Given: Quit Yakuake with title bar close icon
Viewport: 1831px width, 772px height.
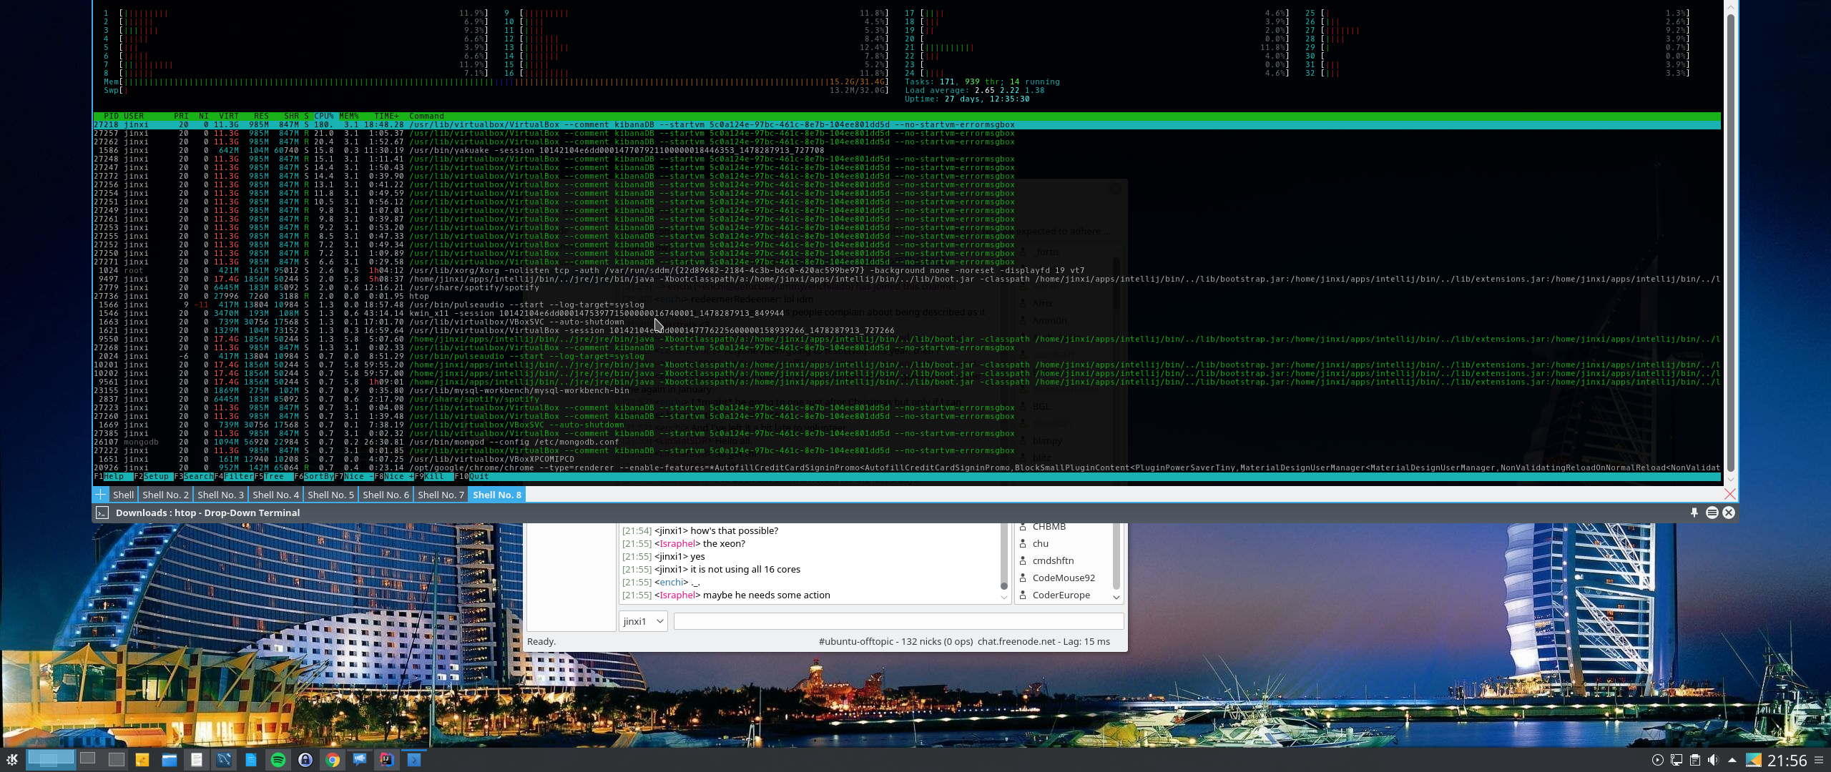Looking at the screenshot, I should 1729,513.
